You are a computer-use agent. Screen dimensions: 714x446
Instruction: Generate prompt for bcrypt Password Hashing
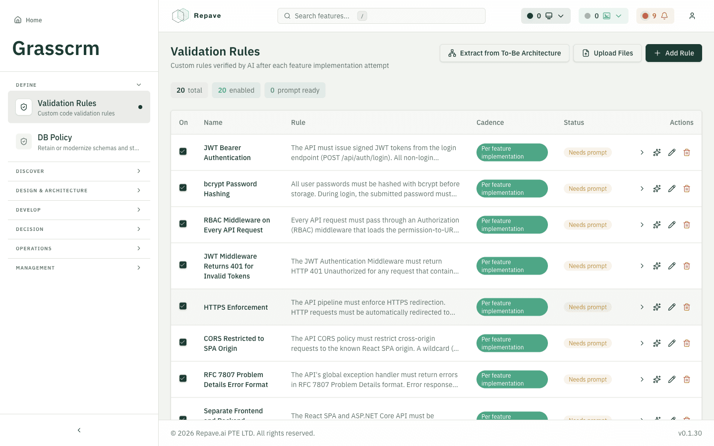coord(657,189)
